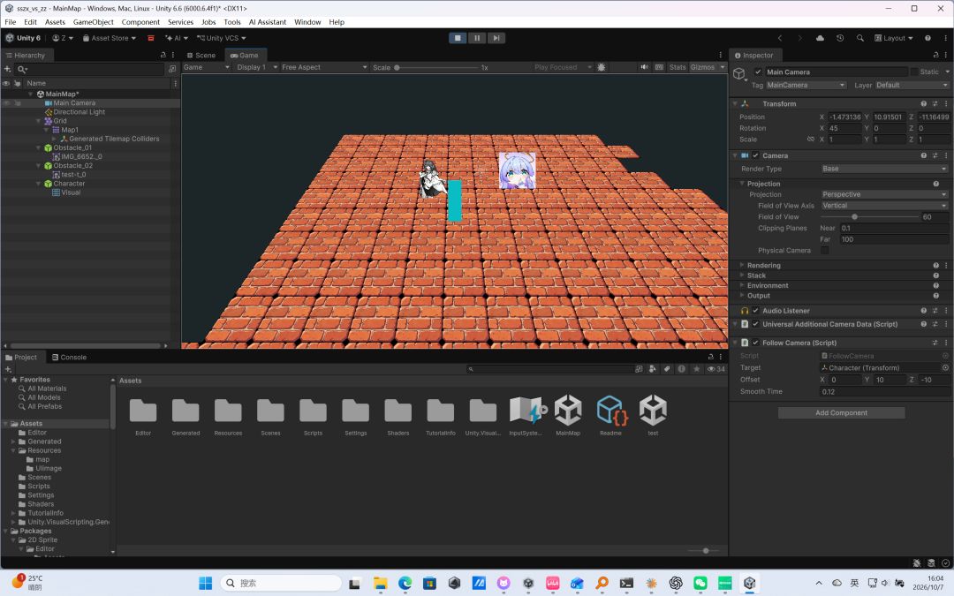Click the Gizmos button

pos(702,67)
